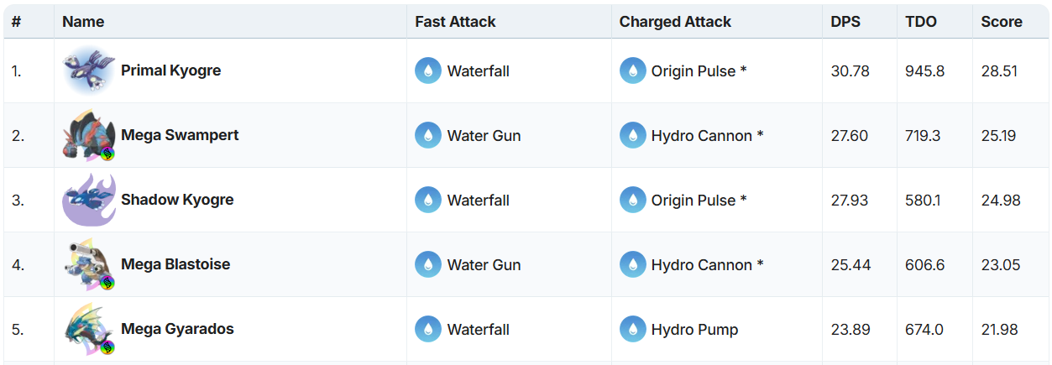Click the Shadow Kyogre sprite image
This screenshot has height=365, width=1052.
coord(89,200)
